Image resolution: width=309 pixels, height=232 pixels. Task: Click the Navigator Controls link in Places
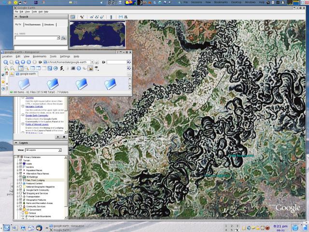click(34, 106)
